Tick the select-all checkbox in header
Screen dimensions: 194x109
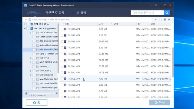pyautogui.click(x=62, y=24)
